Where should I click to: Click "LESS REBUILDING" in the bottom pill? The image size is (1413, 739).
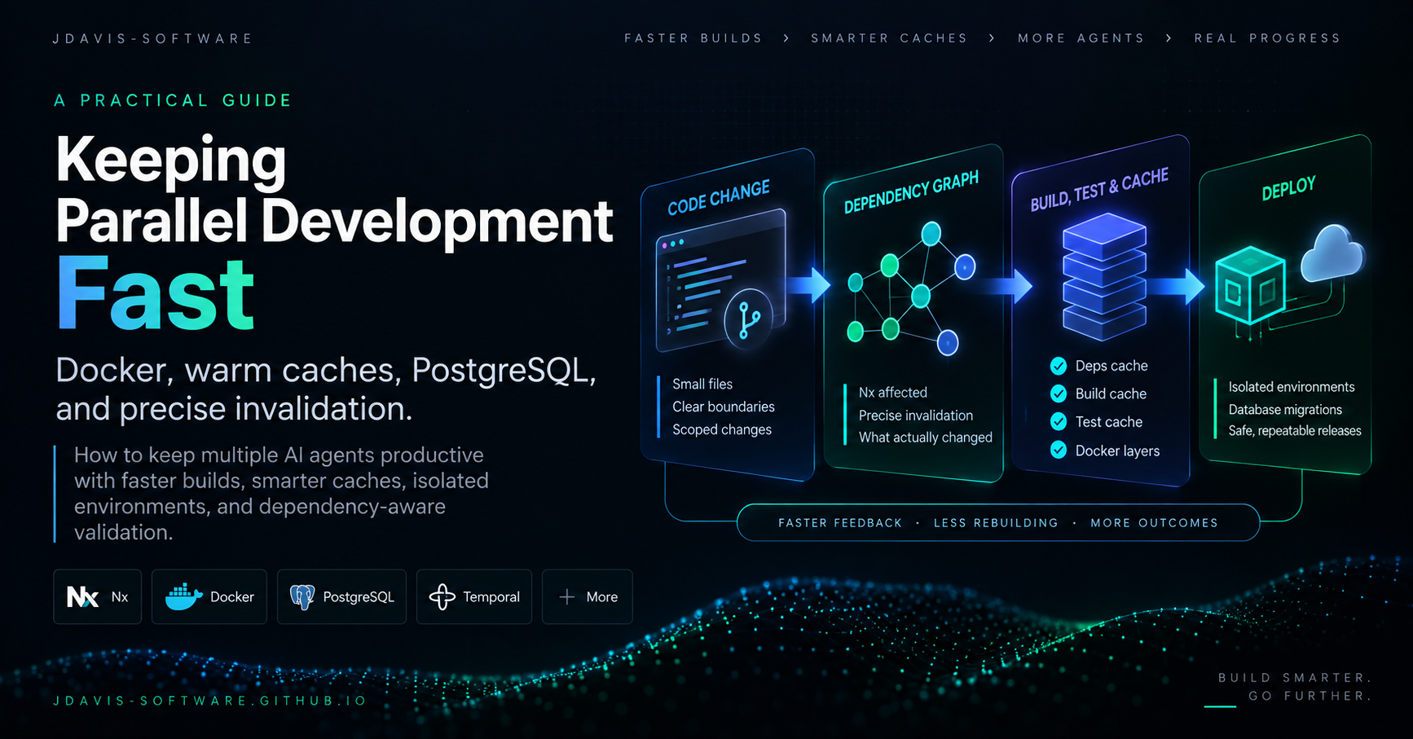point(996,523)
